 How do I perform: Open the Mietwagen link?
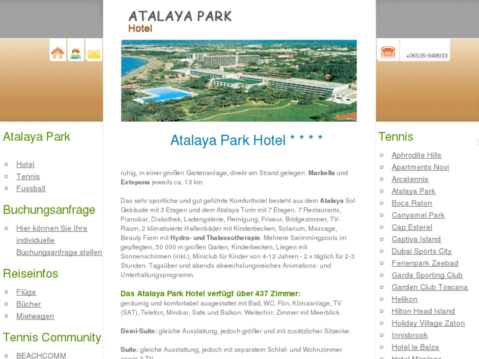[x=35, y=316]
